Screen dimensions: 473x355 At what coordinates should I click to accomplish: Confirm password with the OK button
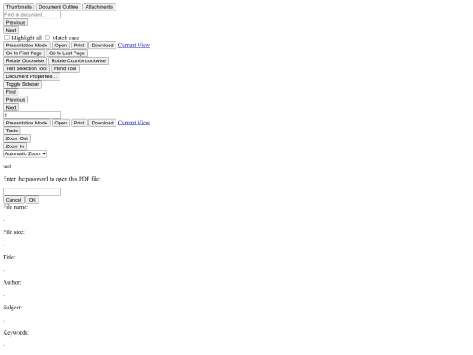[x=32, y=200]
